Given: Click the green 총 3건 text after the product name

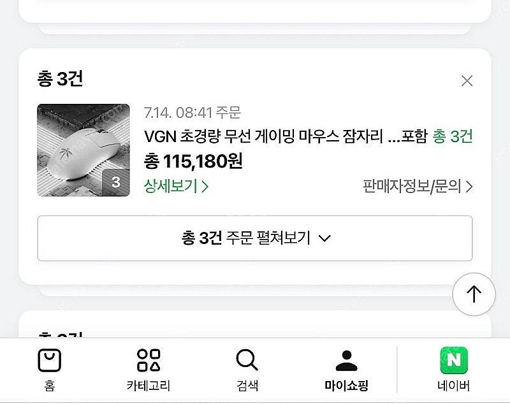Looking at the screenshot, I should click(x=453, y=136).
